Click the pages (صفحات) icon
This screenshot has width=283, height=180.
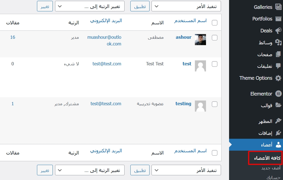pos(278,54)
